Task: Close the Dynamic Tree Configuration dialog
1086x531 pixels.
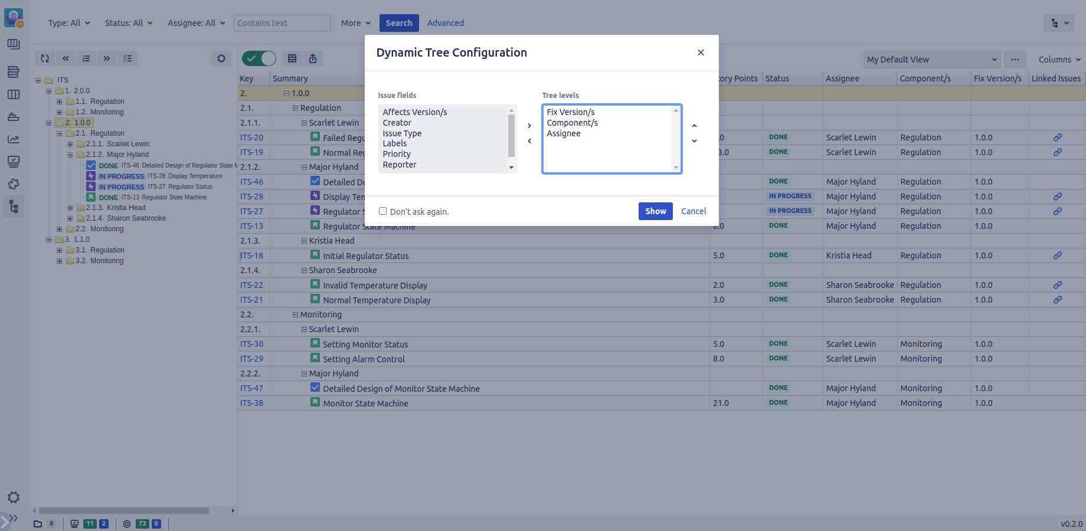Action: [x=701, y=53]
